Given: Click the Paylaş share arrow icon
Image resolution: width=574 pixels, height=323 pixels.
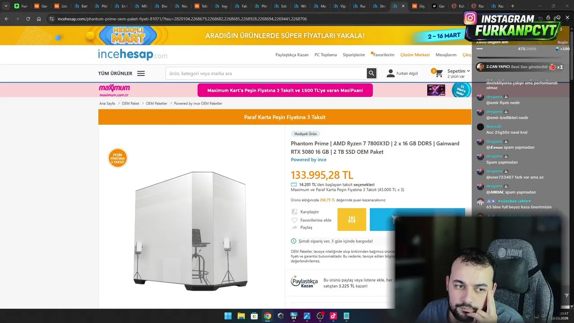Looking at the screenshot, I should (294, 227).
